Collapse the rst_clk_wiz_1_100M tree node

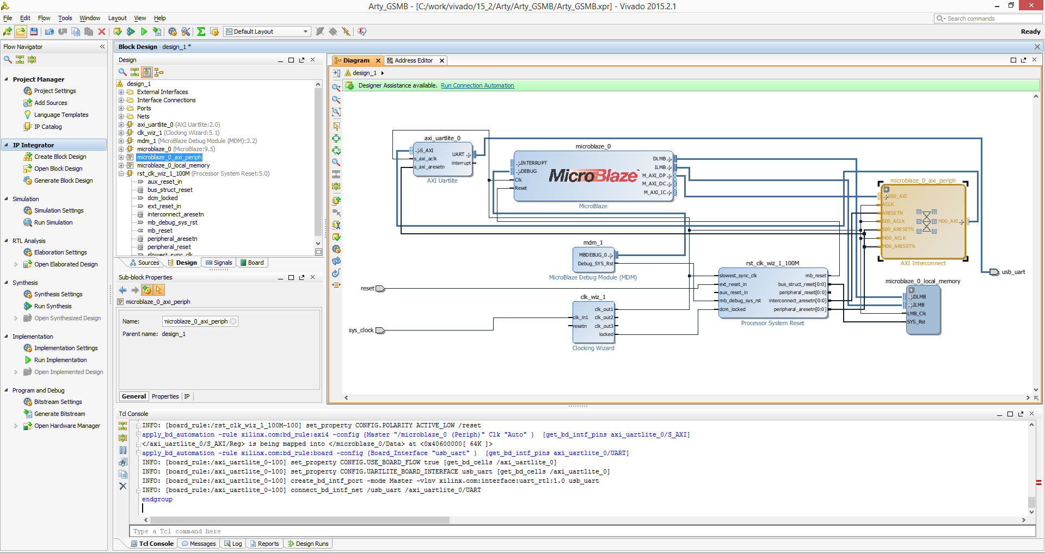(x=121, y=173)
